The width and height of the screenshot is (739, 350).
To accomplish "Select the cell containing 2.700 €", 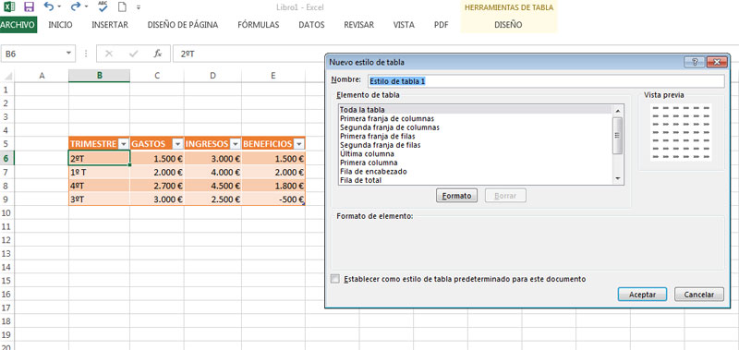I will pos(157,186).
